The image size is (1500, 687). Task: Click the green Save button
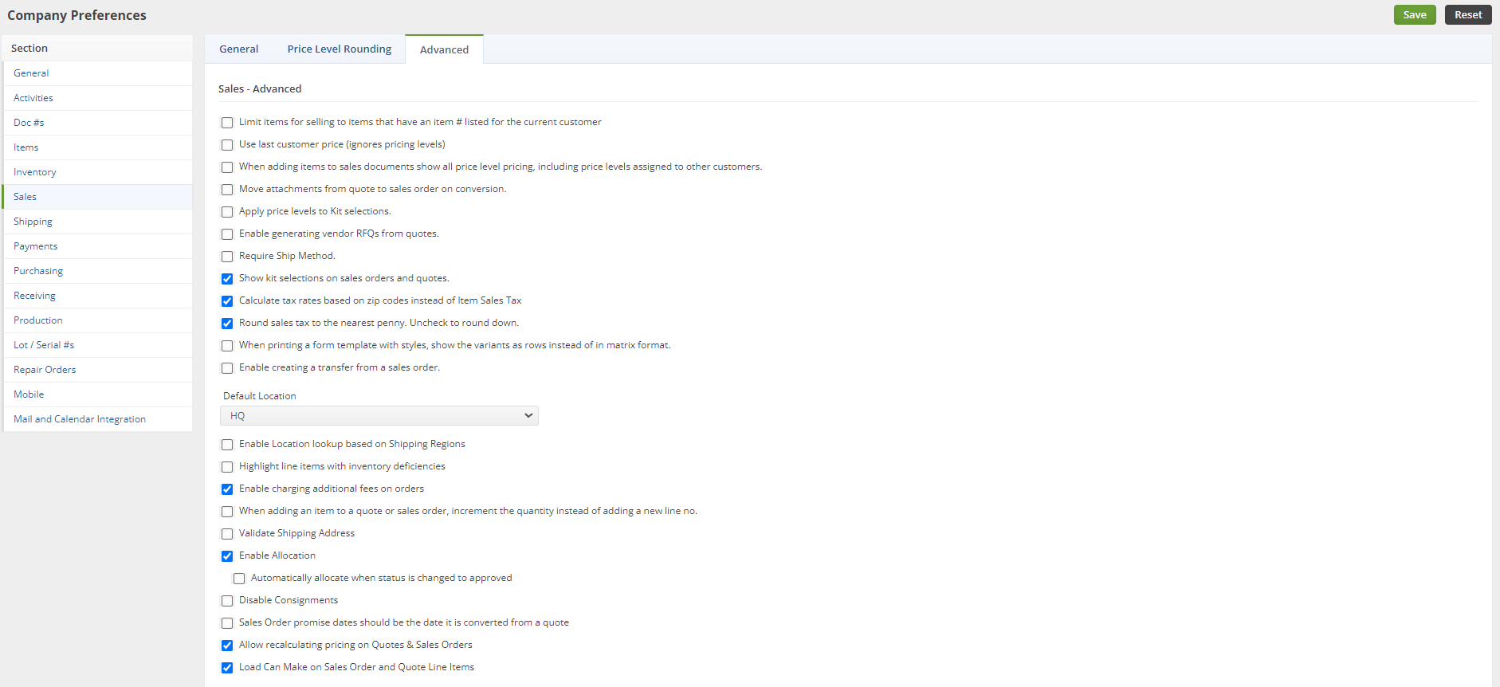(1414, 14)
